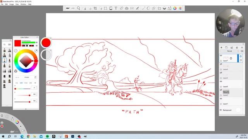Toggle visibility of Layer4
Screen dimensions: 248x139
click(x=221, y=64)
